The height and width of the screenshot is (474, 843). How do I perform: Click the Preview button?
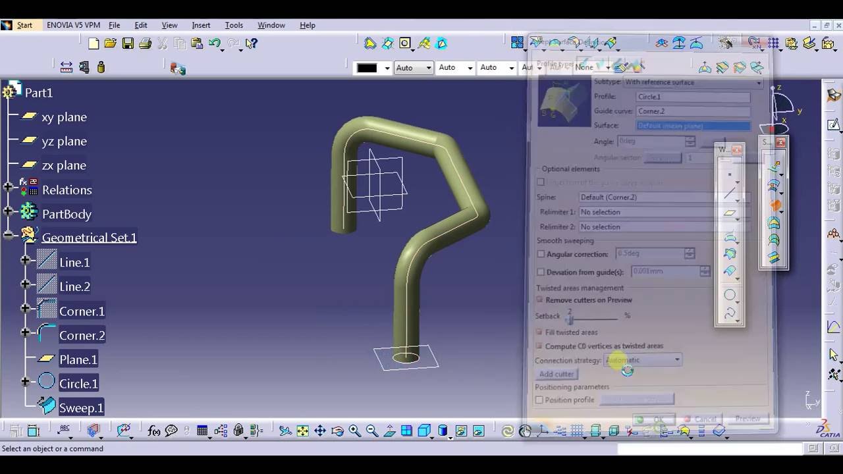pyautogui.click(x=747, y=419)
